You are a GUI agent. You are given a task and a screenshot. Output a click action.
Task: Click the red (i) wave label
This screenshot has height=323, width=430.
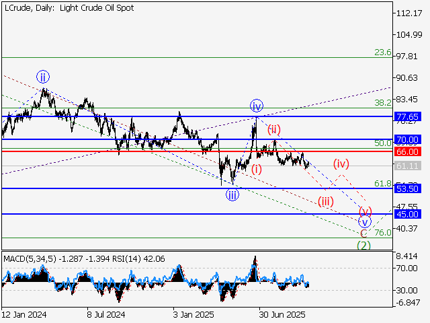pyautogui.click(x=257, y=169)
